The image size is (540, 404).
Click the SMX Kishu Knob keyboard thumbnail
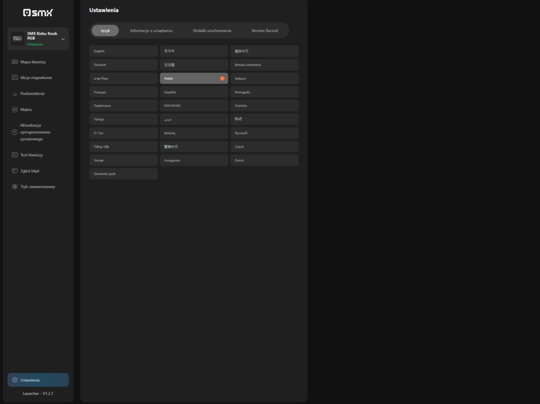17,39
